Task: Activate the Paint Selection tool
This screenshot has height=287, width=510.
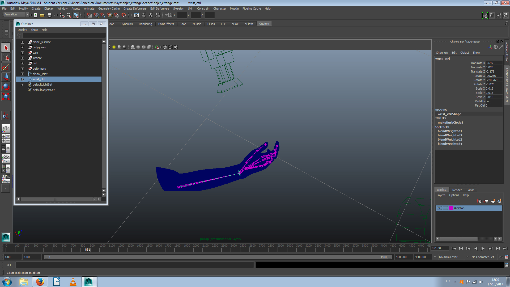Action: click(6, 67)
